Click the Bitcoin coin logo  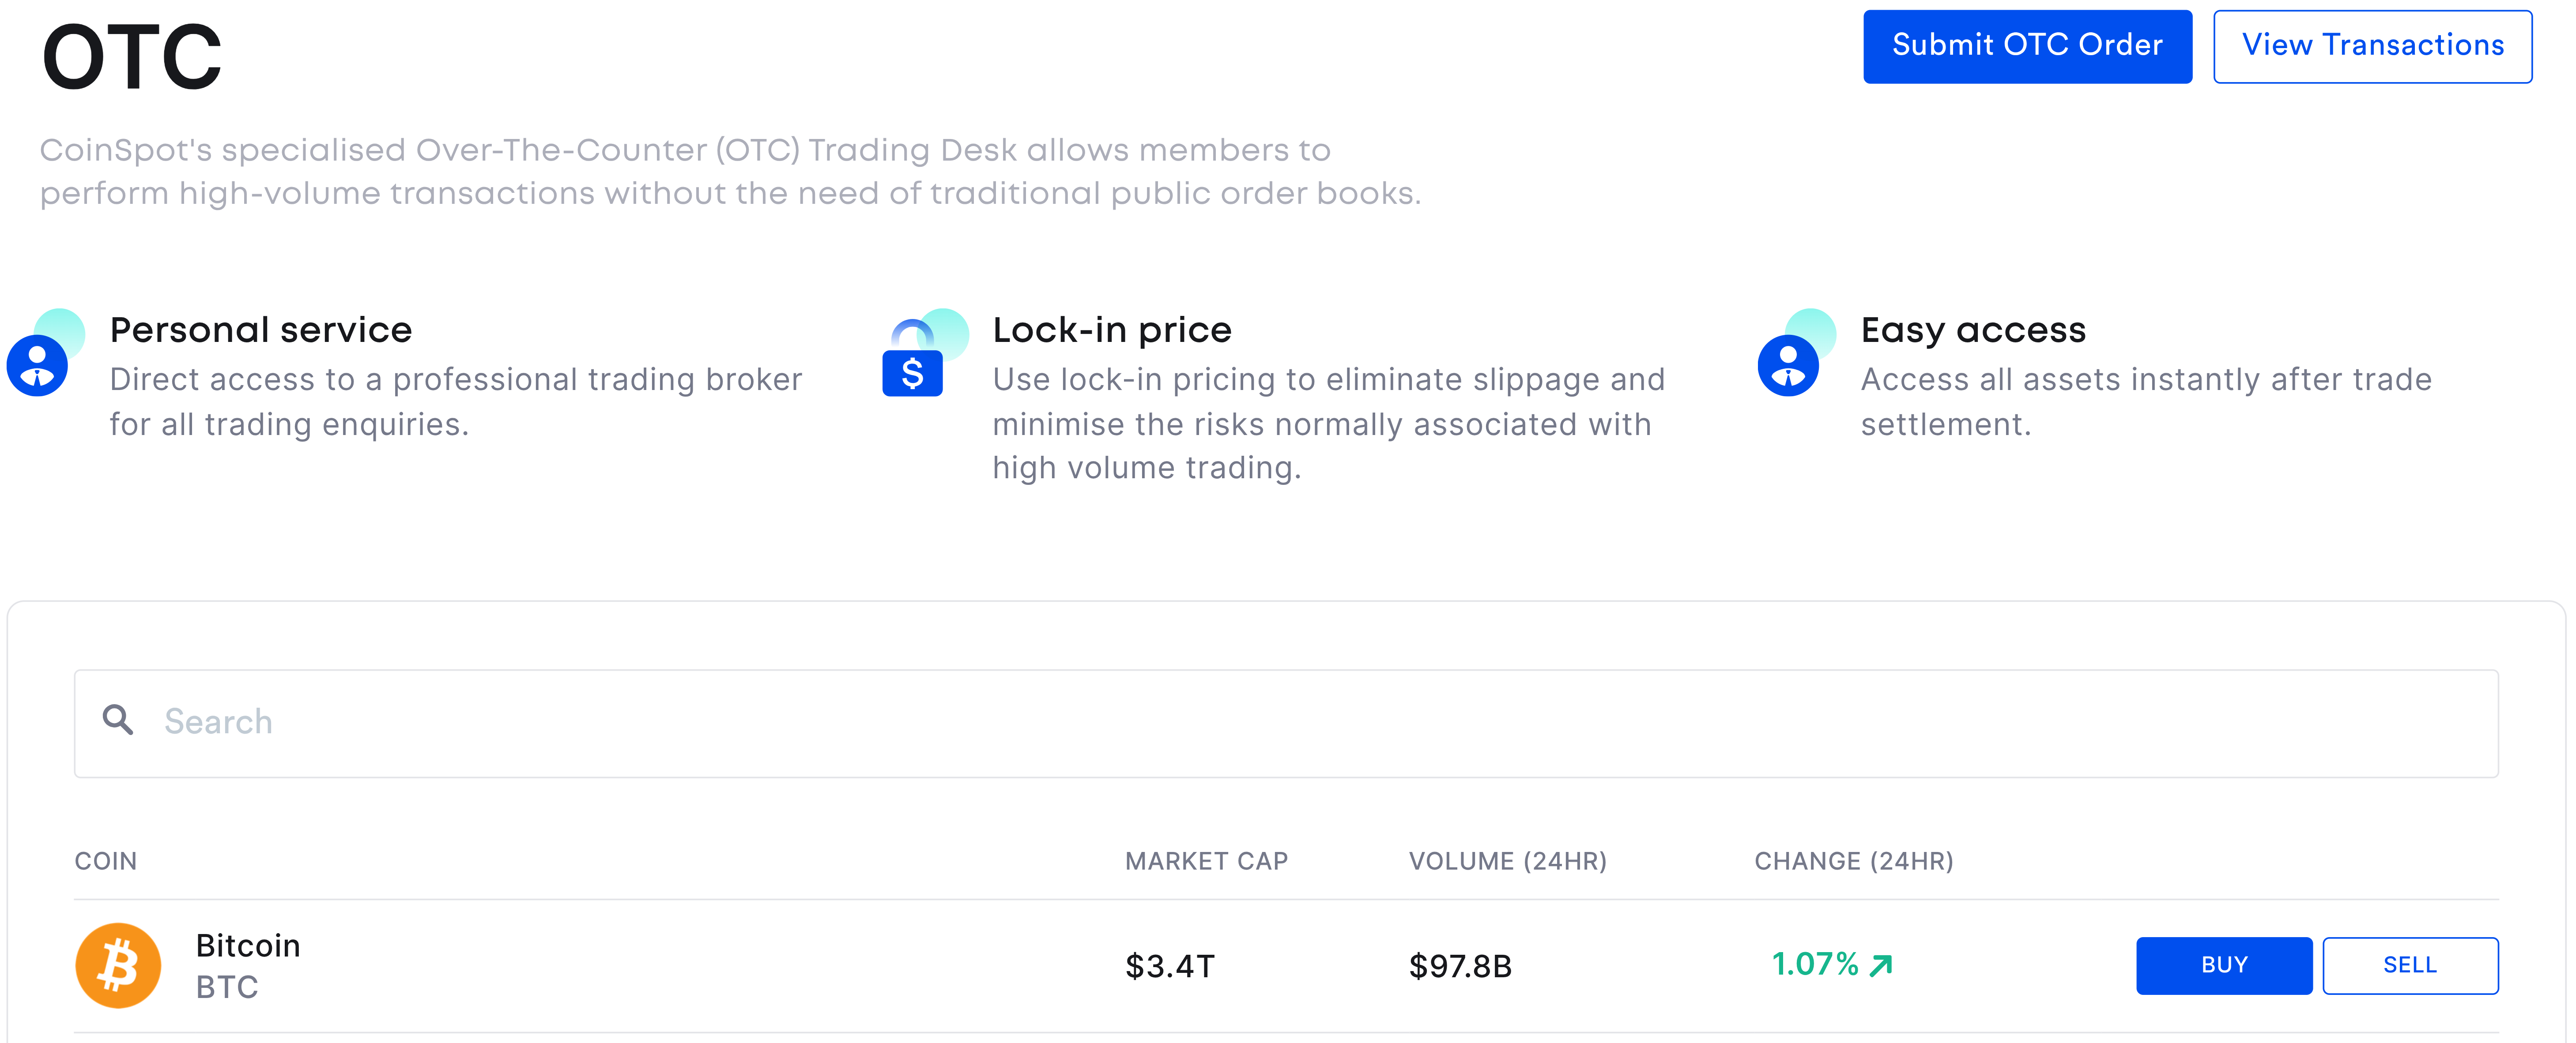point(119,965)
